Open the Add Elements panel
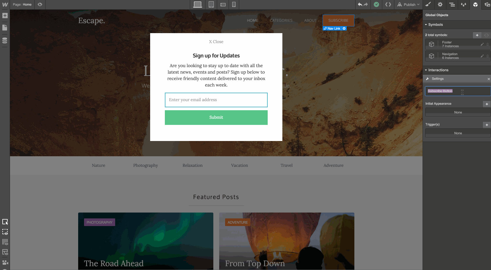The height and width of the screenshot is (270, 491). 5,16
